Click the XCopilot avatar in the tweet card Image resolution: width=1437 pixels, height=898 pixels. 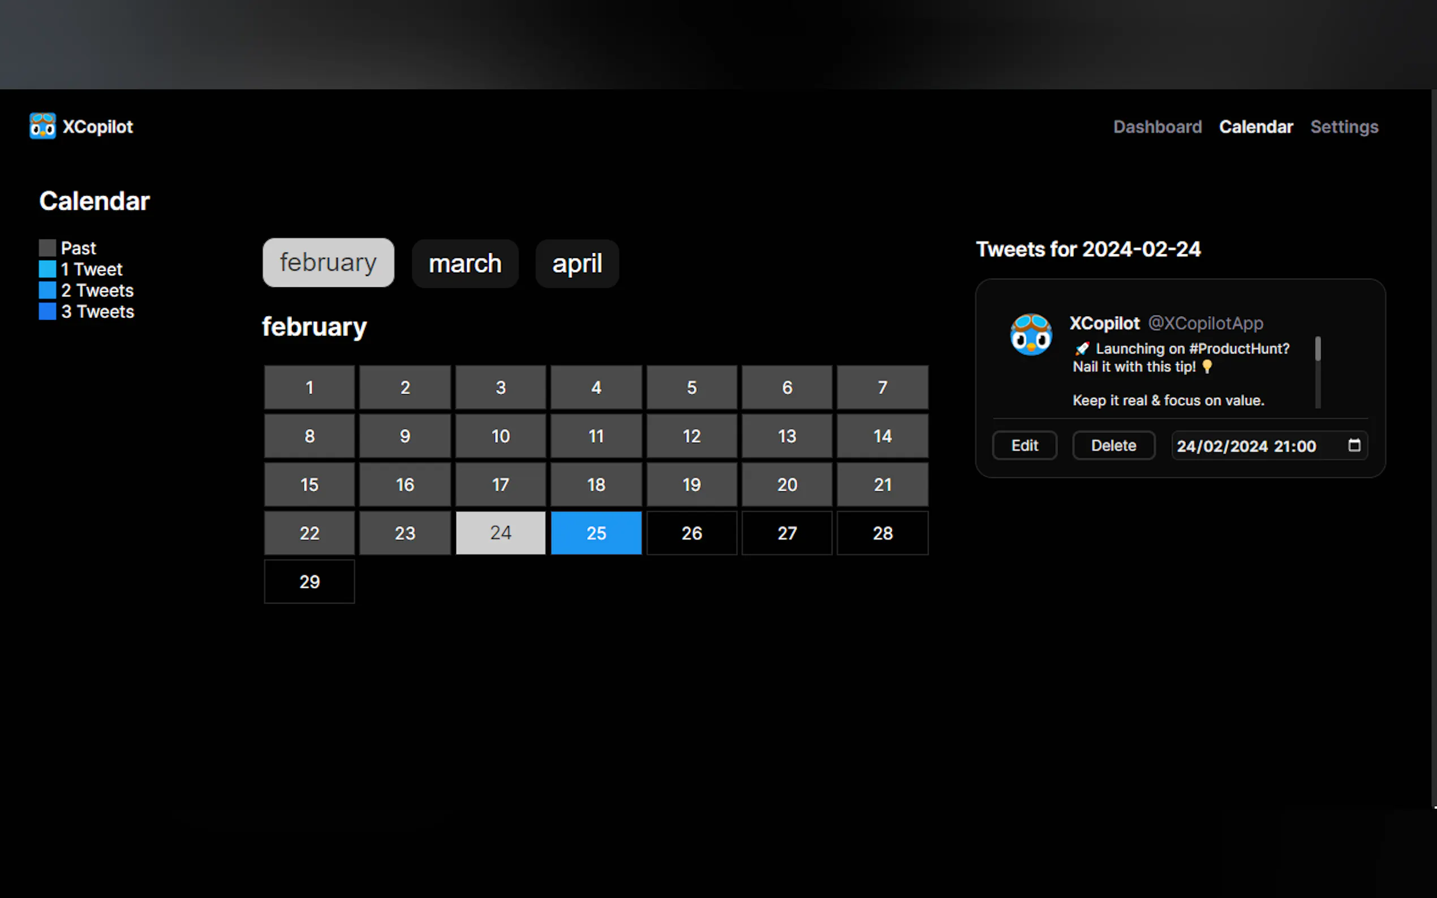coord(1031,335)
